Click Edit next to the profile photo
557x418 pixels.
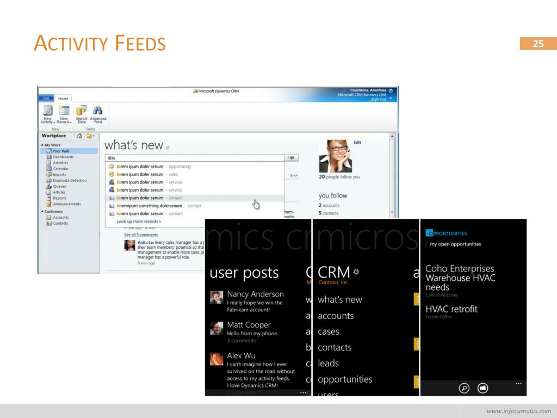pyautogui.click(x=357, y=142)
